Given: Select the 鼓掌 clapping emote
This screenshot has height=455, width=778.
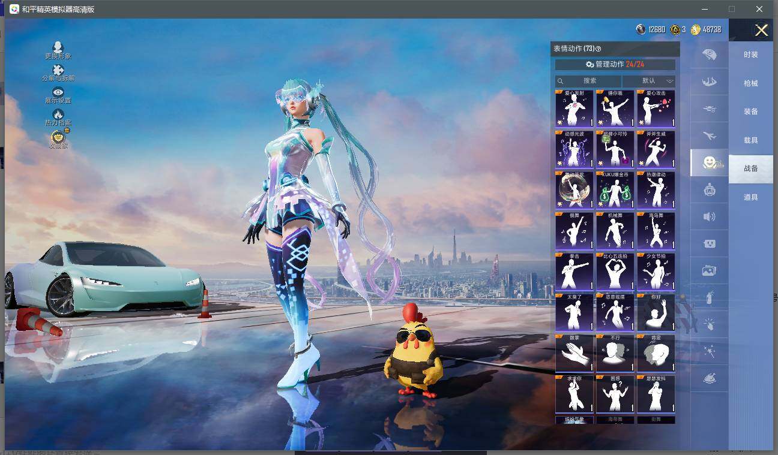Looking at the screenshot, I should click(x=574, y=353).
